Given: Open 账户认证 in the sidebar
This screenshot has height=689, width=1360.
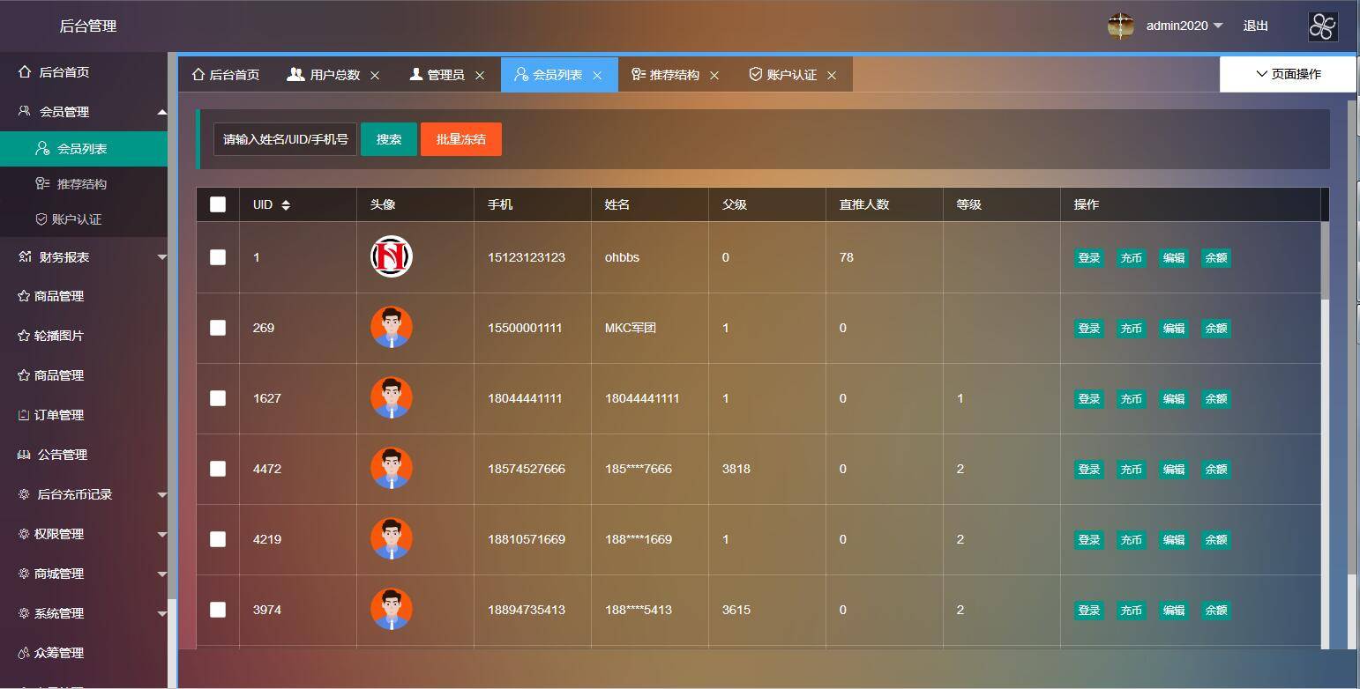Looking at the screenshot, I should (x=76, y=219).
